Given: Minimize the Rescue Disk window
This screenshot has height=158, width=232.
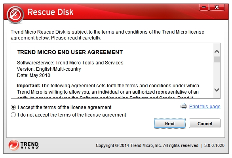Looking at the screenshot, I should pyautogui.click(x=204, y=7).
